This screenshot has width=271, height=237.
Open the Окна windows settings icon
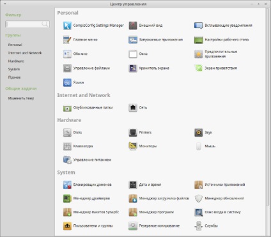(133, 54)
